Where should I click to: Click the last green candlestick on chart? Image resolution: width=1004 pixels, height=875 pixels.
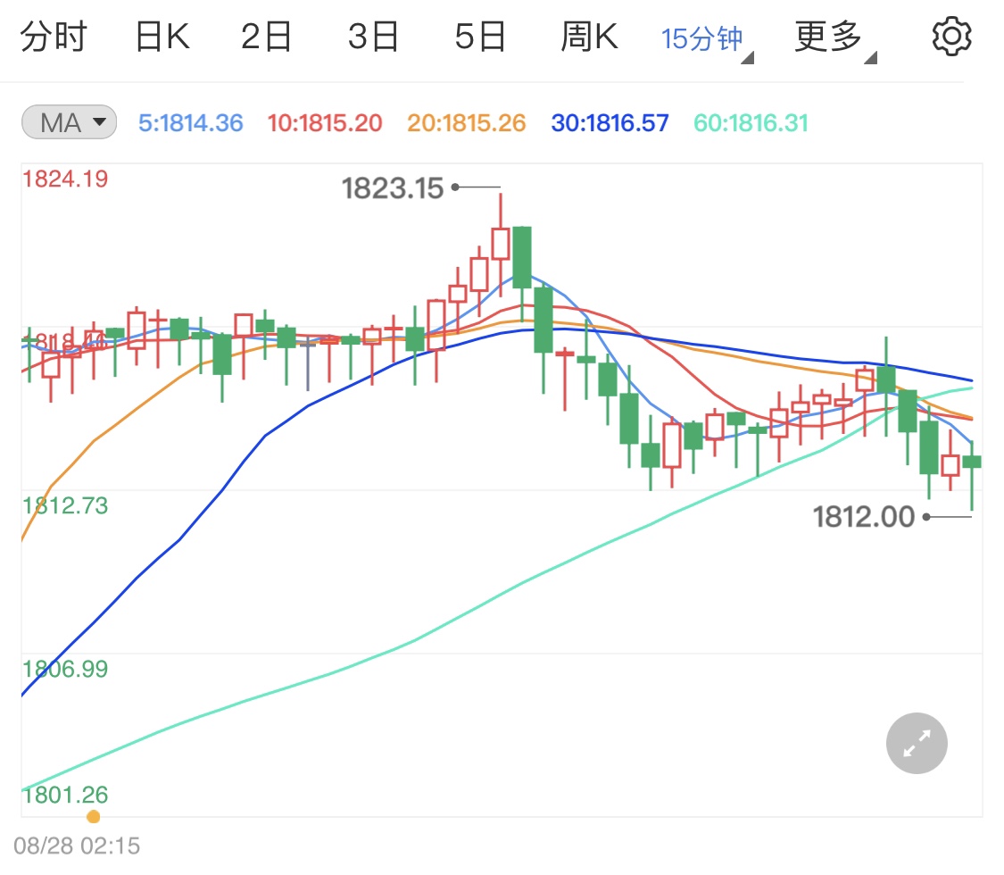[971, 462]
